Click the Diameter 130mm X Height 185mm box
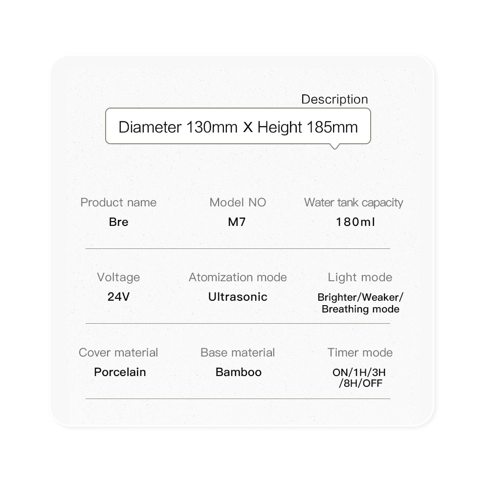This screenshot has width=489, height=489. tap(238, 127)
